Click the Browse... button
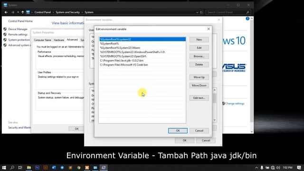The width and height of the screenshot is (304, 171). (199, 56)
